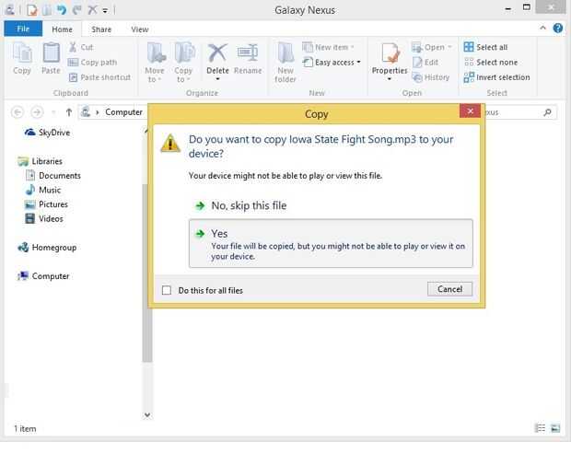
Task: Click the address bar device icon
Action: (86, 111)
